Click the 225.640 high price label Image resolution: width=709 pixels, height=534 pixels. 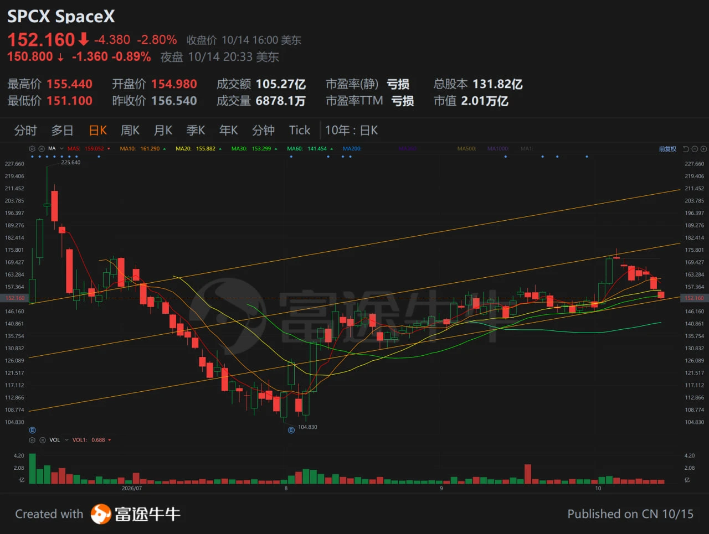click(71, 163)
